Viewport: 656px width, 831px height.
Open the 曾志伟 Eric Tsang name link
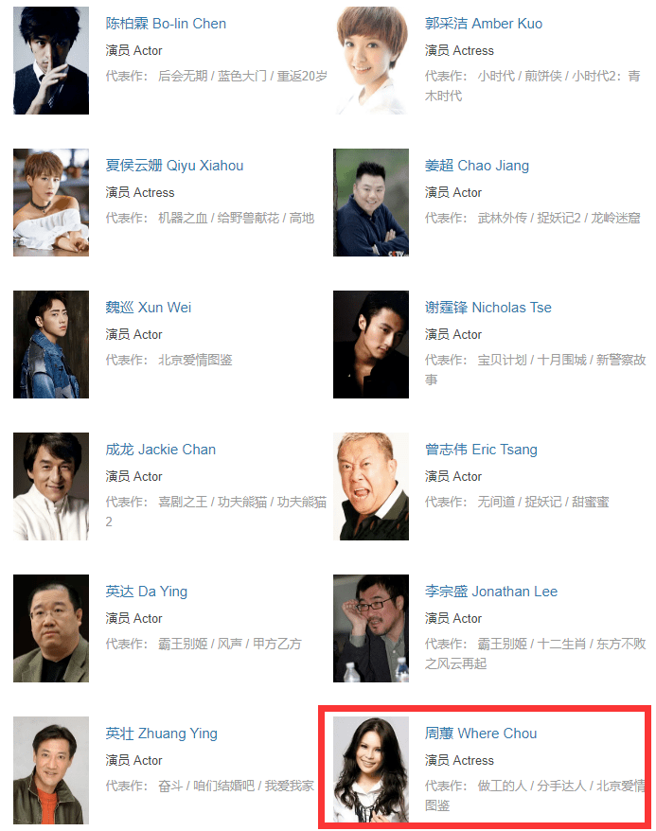click(481, 450)
